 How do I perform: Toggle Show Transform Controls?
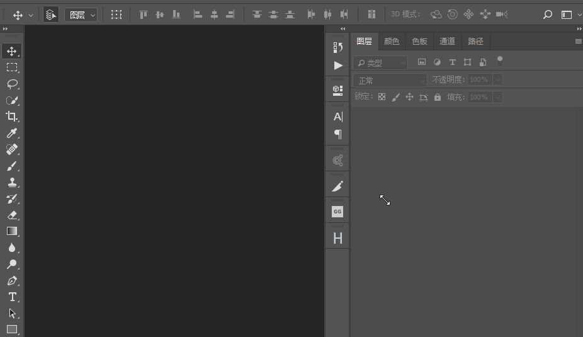coord(116,14)
